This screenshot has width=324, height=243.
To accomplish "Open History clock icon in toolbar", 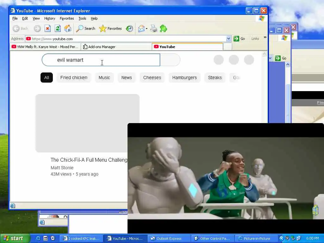I will pyautogui.click(x=129, y=28).
